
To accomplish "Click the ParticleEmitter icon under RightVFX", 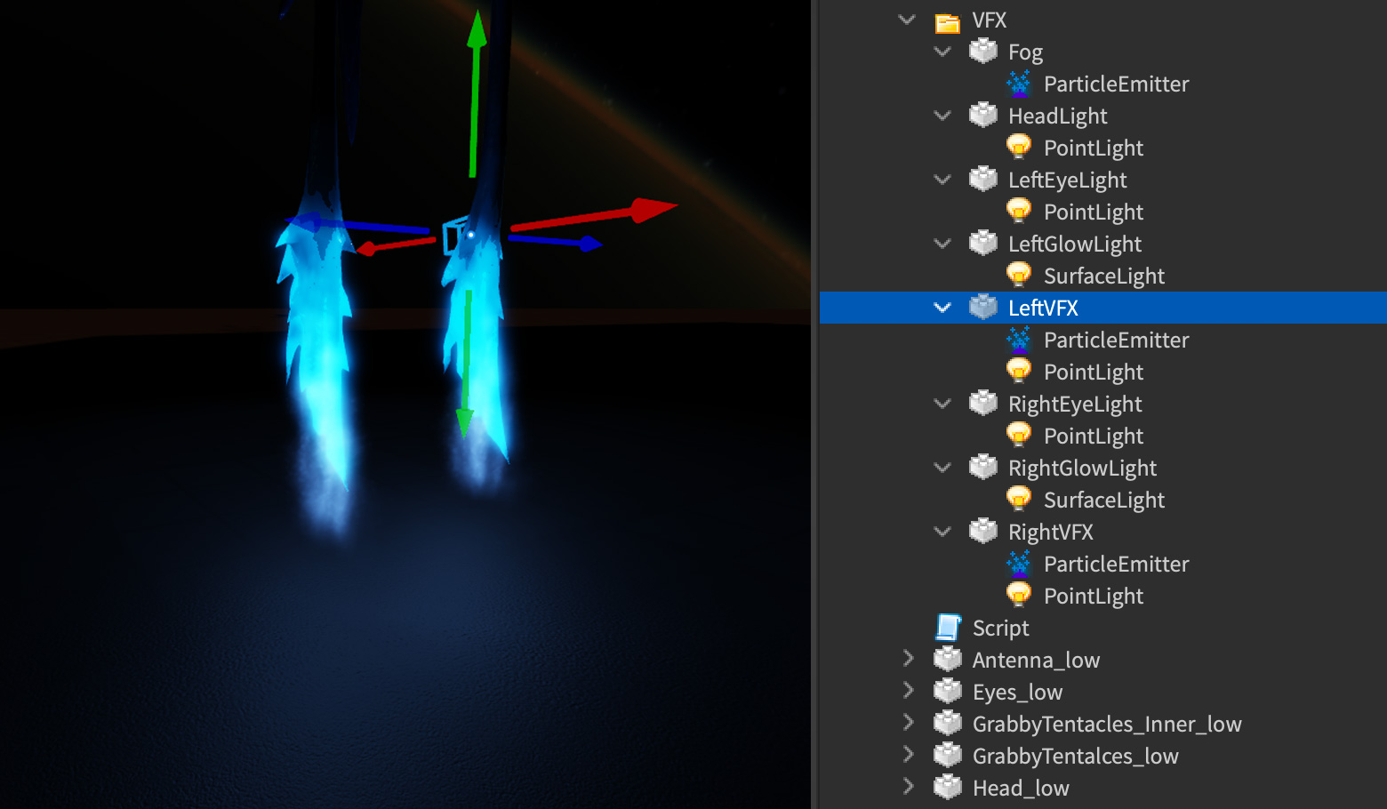I will pos(1019,564).
